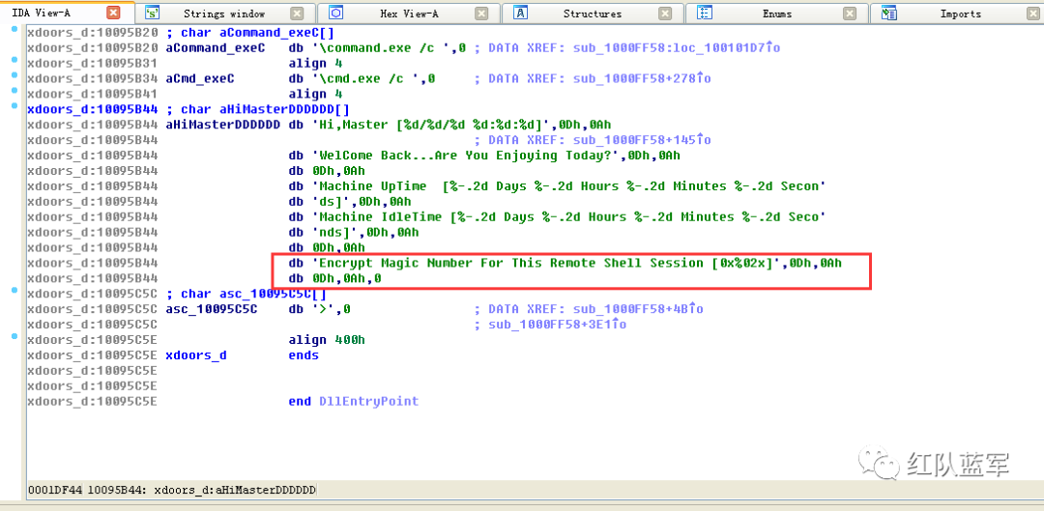Select the '; char asc_10095C5C[]' comment line
1044x511 pixels.
click(246, 294)
